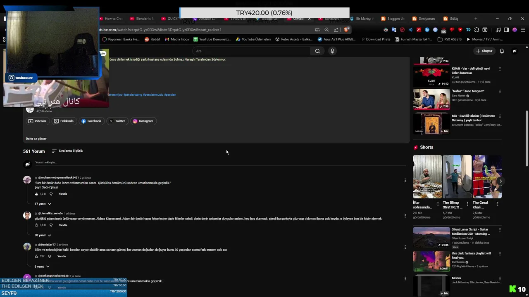Like the comment by muhammedeymeneliack5451
The width and height of the screenshot is (529, 297).
click(x=36, y=194)
